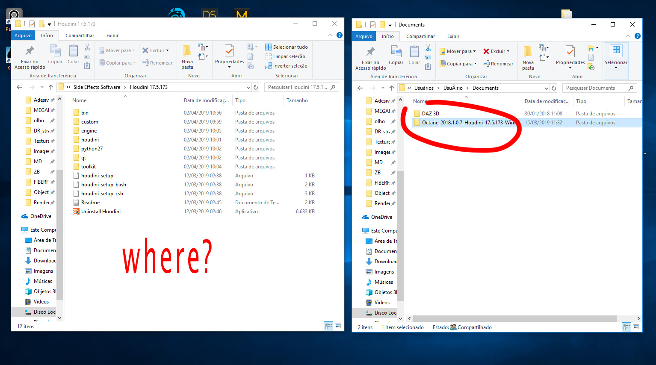Refresh the Documents folder view
Image resolution: width=656 pixels, height=365 pixels.
pyautogui.click(x=554, y=88)
